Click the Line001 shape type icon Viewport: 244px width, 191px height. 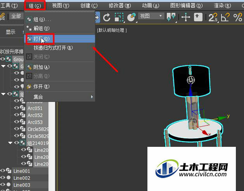coord(9,170)
